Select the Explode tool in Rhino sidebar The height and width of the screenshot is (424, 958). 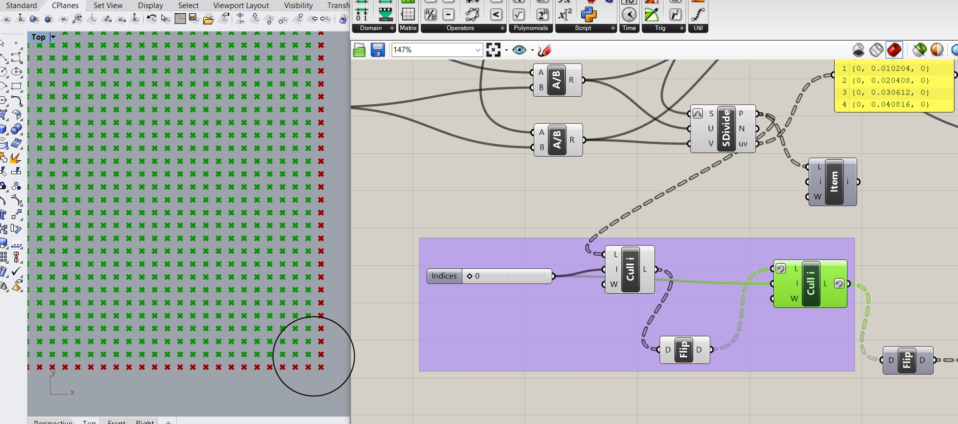coord(15,158)
